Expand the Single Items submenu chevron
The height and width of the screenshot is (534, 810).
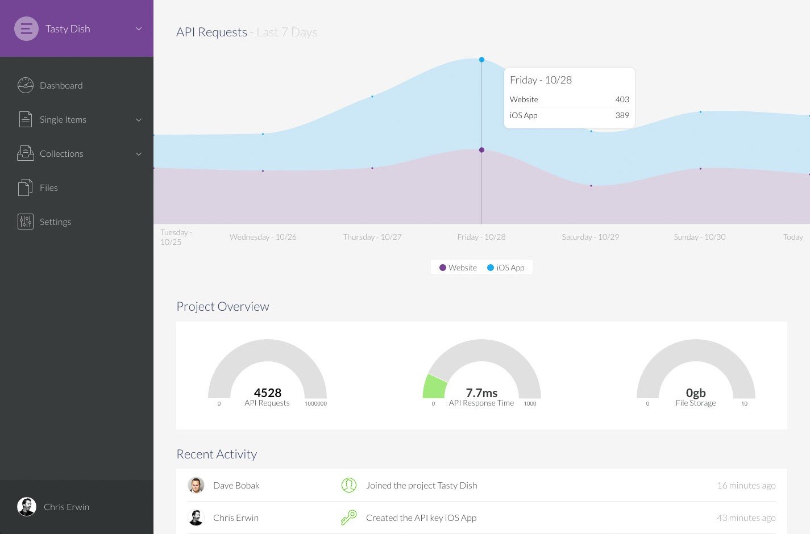point(139,120)
